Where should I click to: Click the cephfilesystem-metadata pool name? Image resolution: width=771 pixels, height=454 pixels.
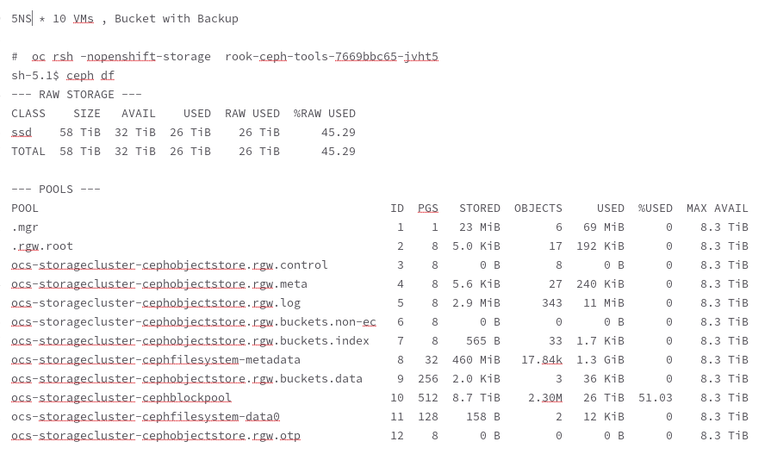click(156, 359)
